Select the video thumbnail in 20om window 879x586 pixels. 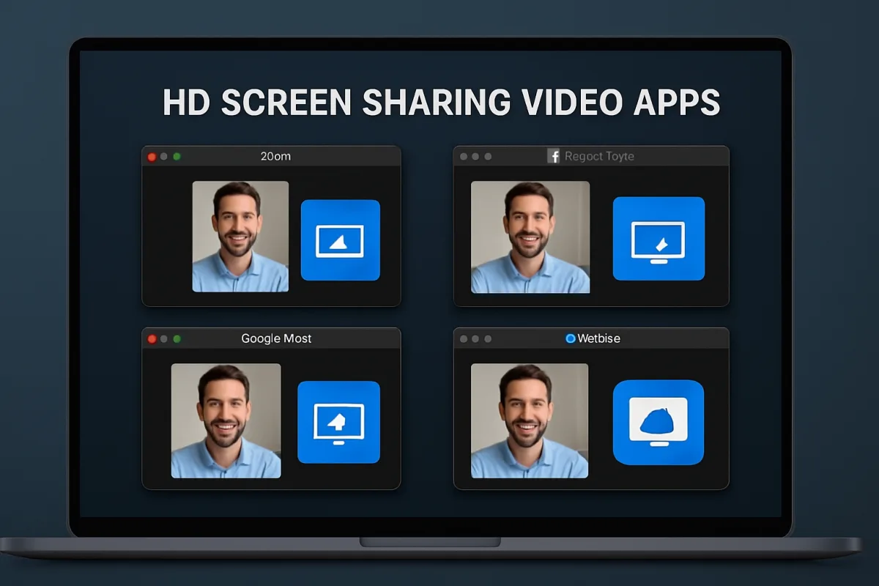pos(240,237)
